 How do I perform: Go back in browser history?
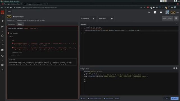(x=2, y=7)
